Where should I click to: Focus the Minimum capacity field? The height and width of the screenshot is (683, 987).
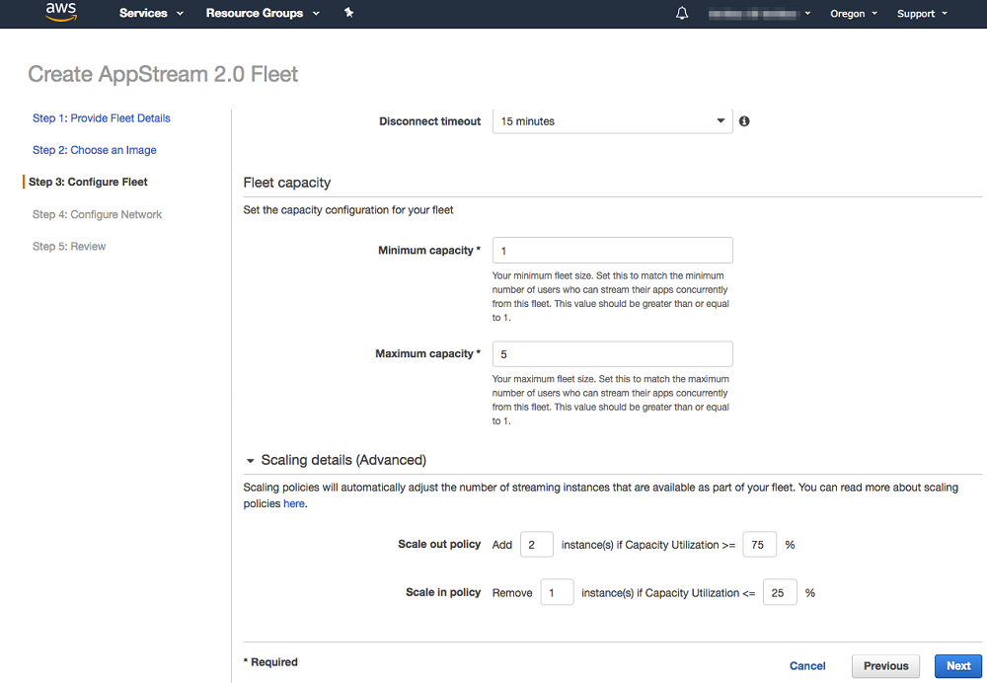[x=613, y=250]
